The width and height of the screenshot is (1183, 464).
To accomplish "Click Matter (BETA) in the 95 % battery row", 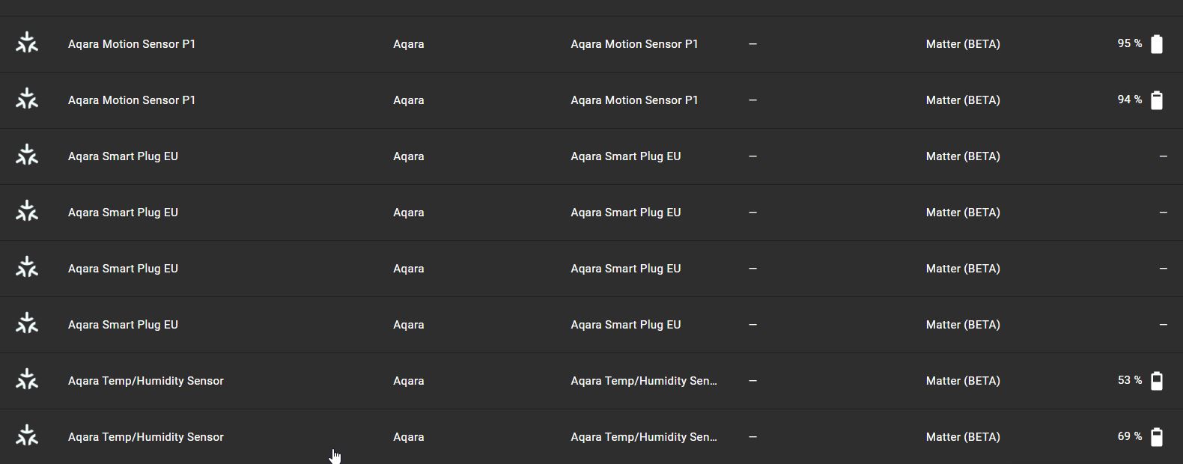I will click(x=963, y=44).
